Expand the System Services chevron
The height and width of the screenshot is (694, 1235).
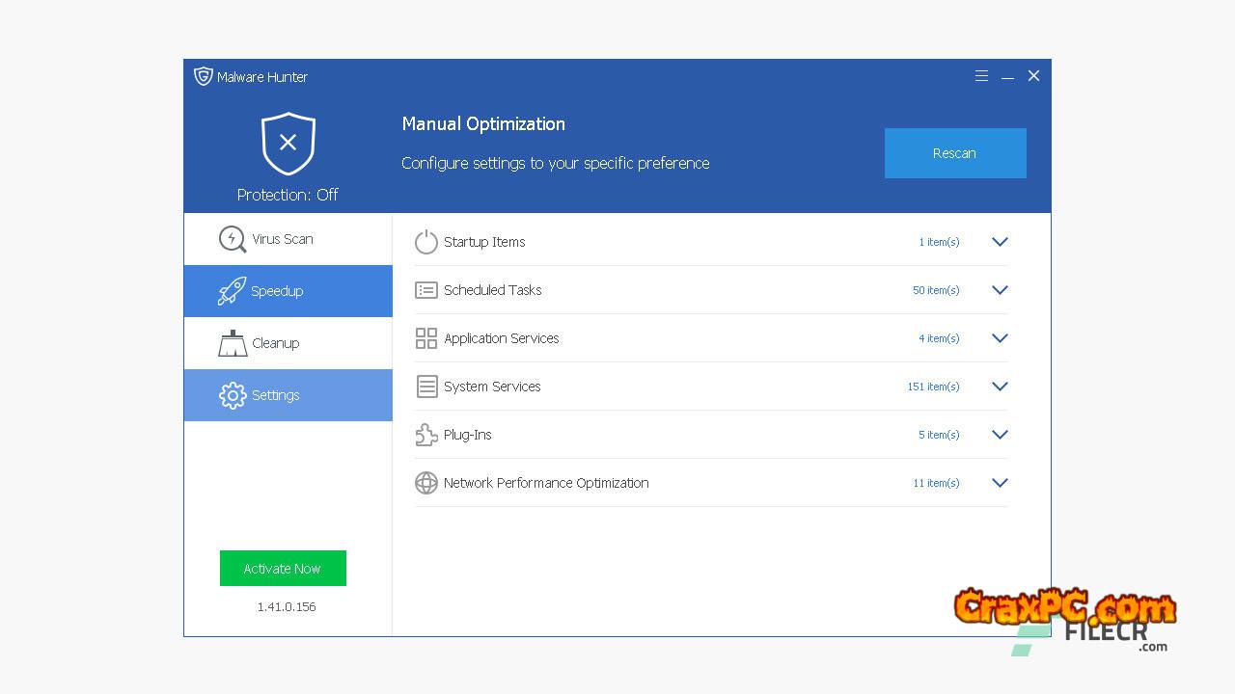pos(1000,387)
